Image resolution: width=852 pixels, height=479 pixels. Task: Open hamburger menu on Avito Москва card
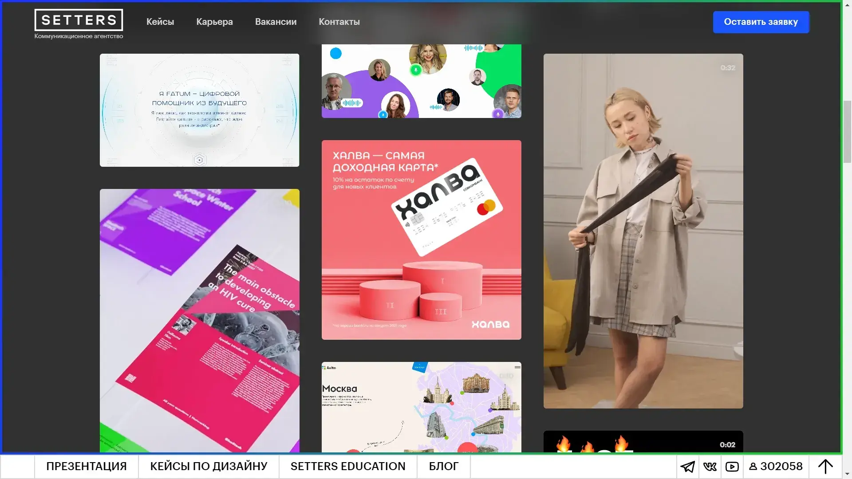(517, 367)
